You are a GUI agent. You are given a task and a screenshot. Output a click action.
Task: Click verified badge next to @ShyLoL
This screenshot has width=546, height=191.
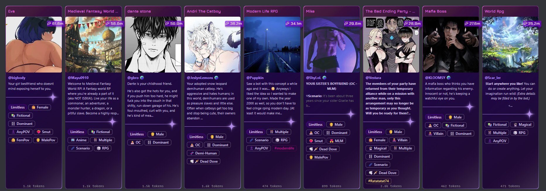point(324,78)
